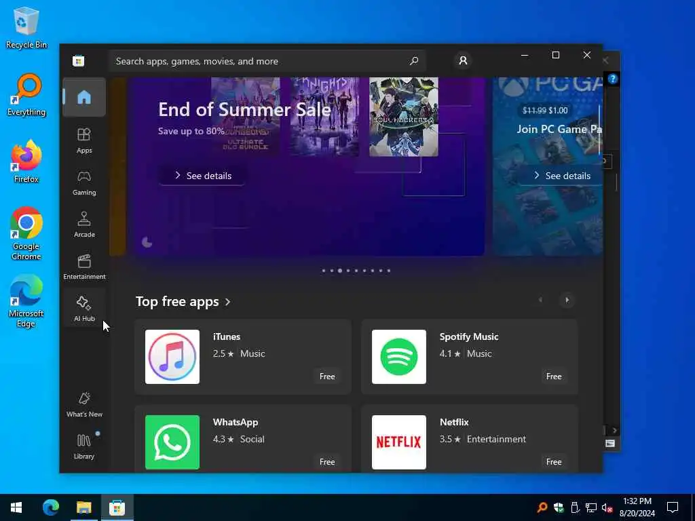Open File Explorer from the taskbar
Screen dimensions: 695x521
click(83, 507)
